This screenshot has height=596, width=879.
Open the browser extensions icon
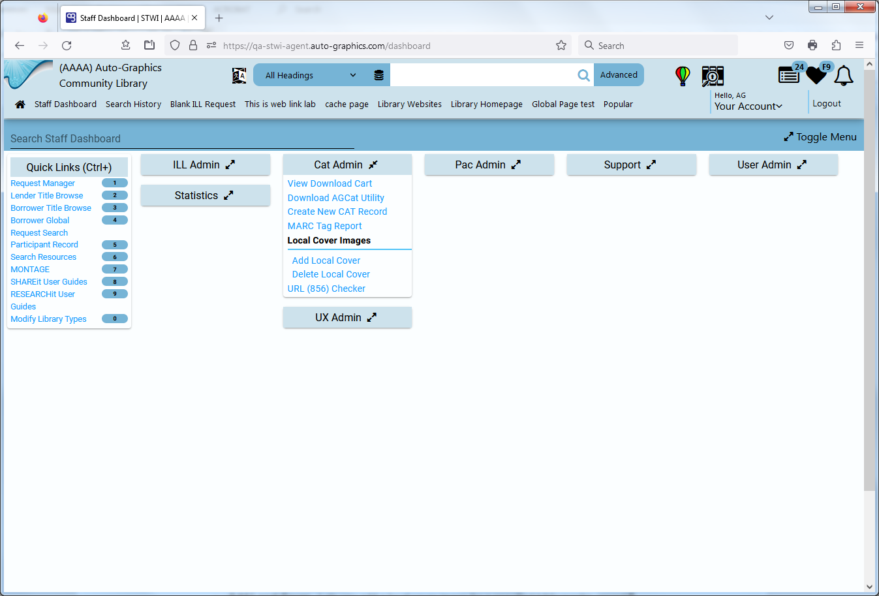point(836,46)
